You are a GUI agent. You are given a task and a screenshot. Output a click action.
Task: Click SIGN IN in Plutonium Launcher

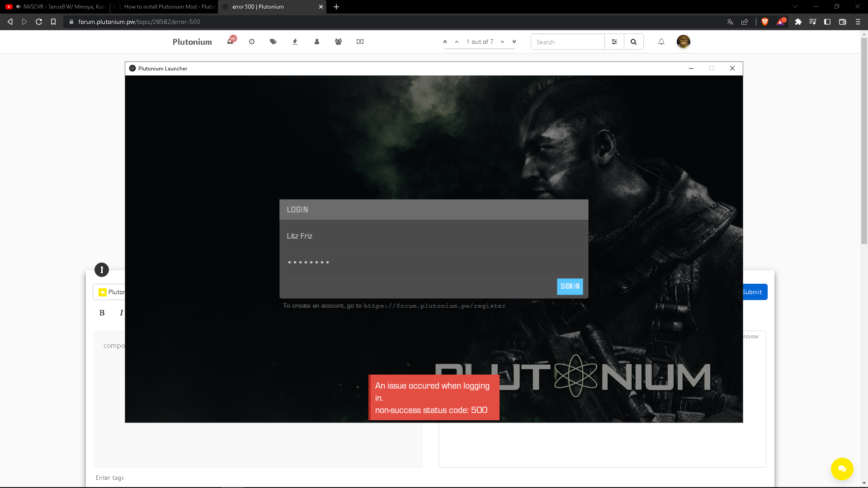570,286
